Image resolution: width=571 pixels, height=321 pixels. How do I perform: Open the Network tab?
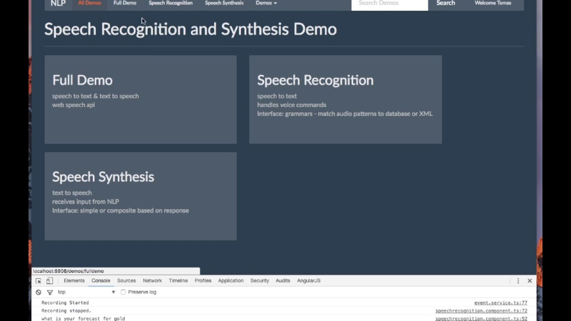pyautogui.click(x=152, y=280)
